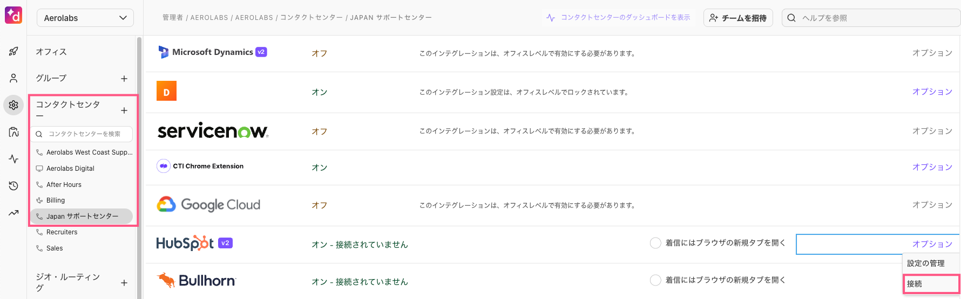961x299 pixels.
Task: Click the breadcrumb path JAPAN サポートセンター
Action: (x=391, y=18)
